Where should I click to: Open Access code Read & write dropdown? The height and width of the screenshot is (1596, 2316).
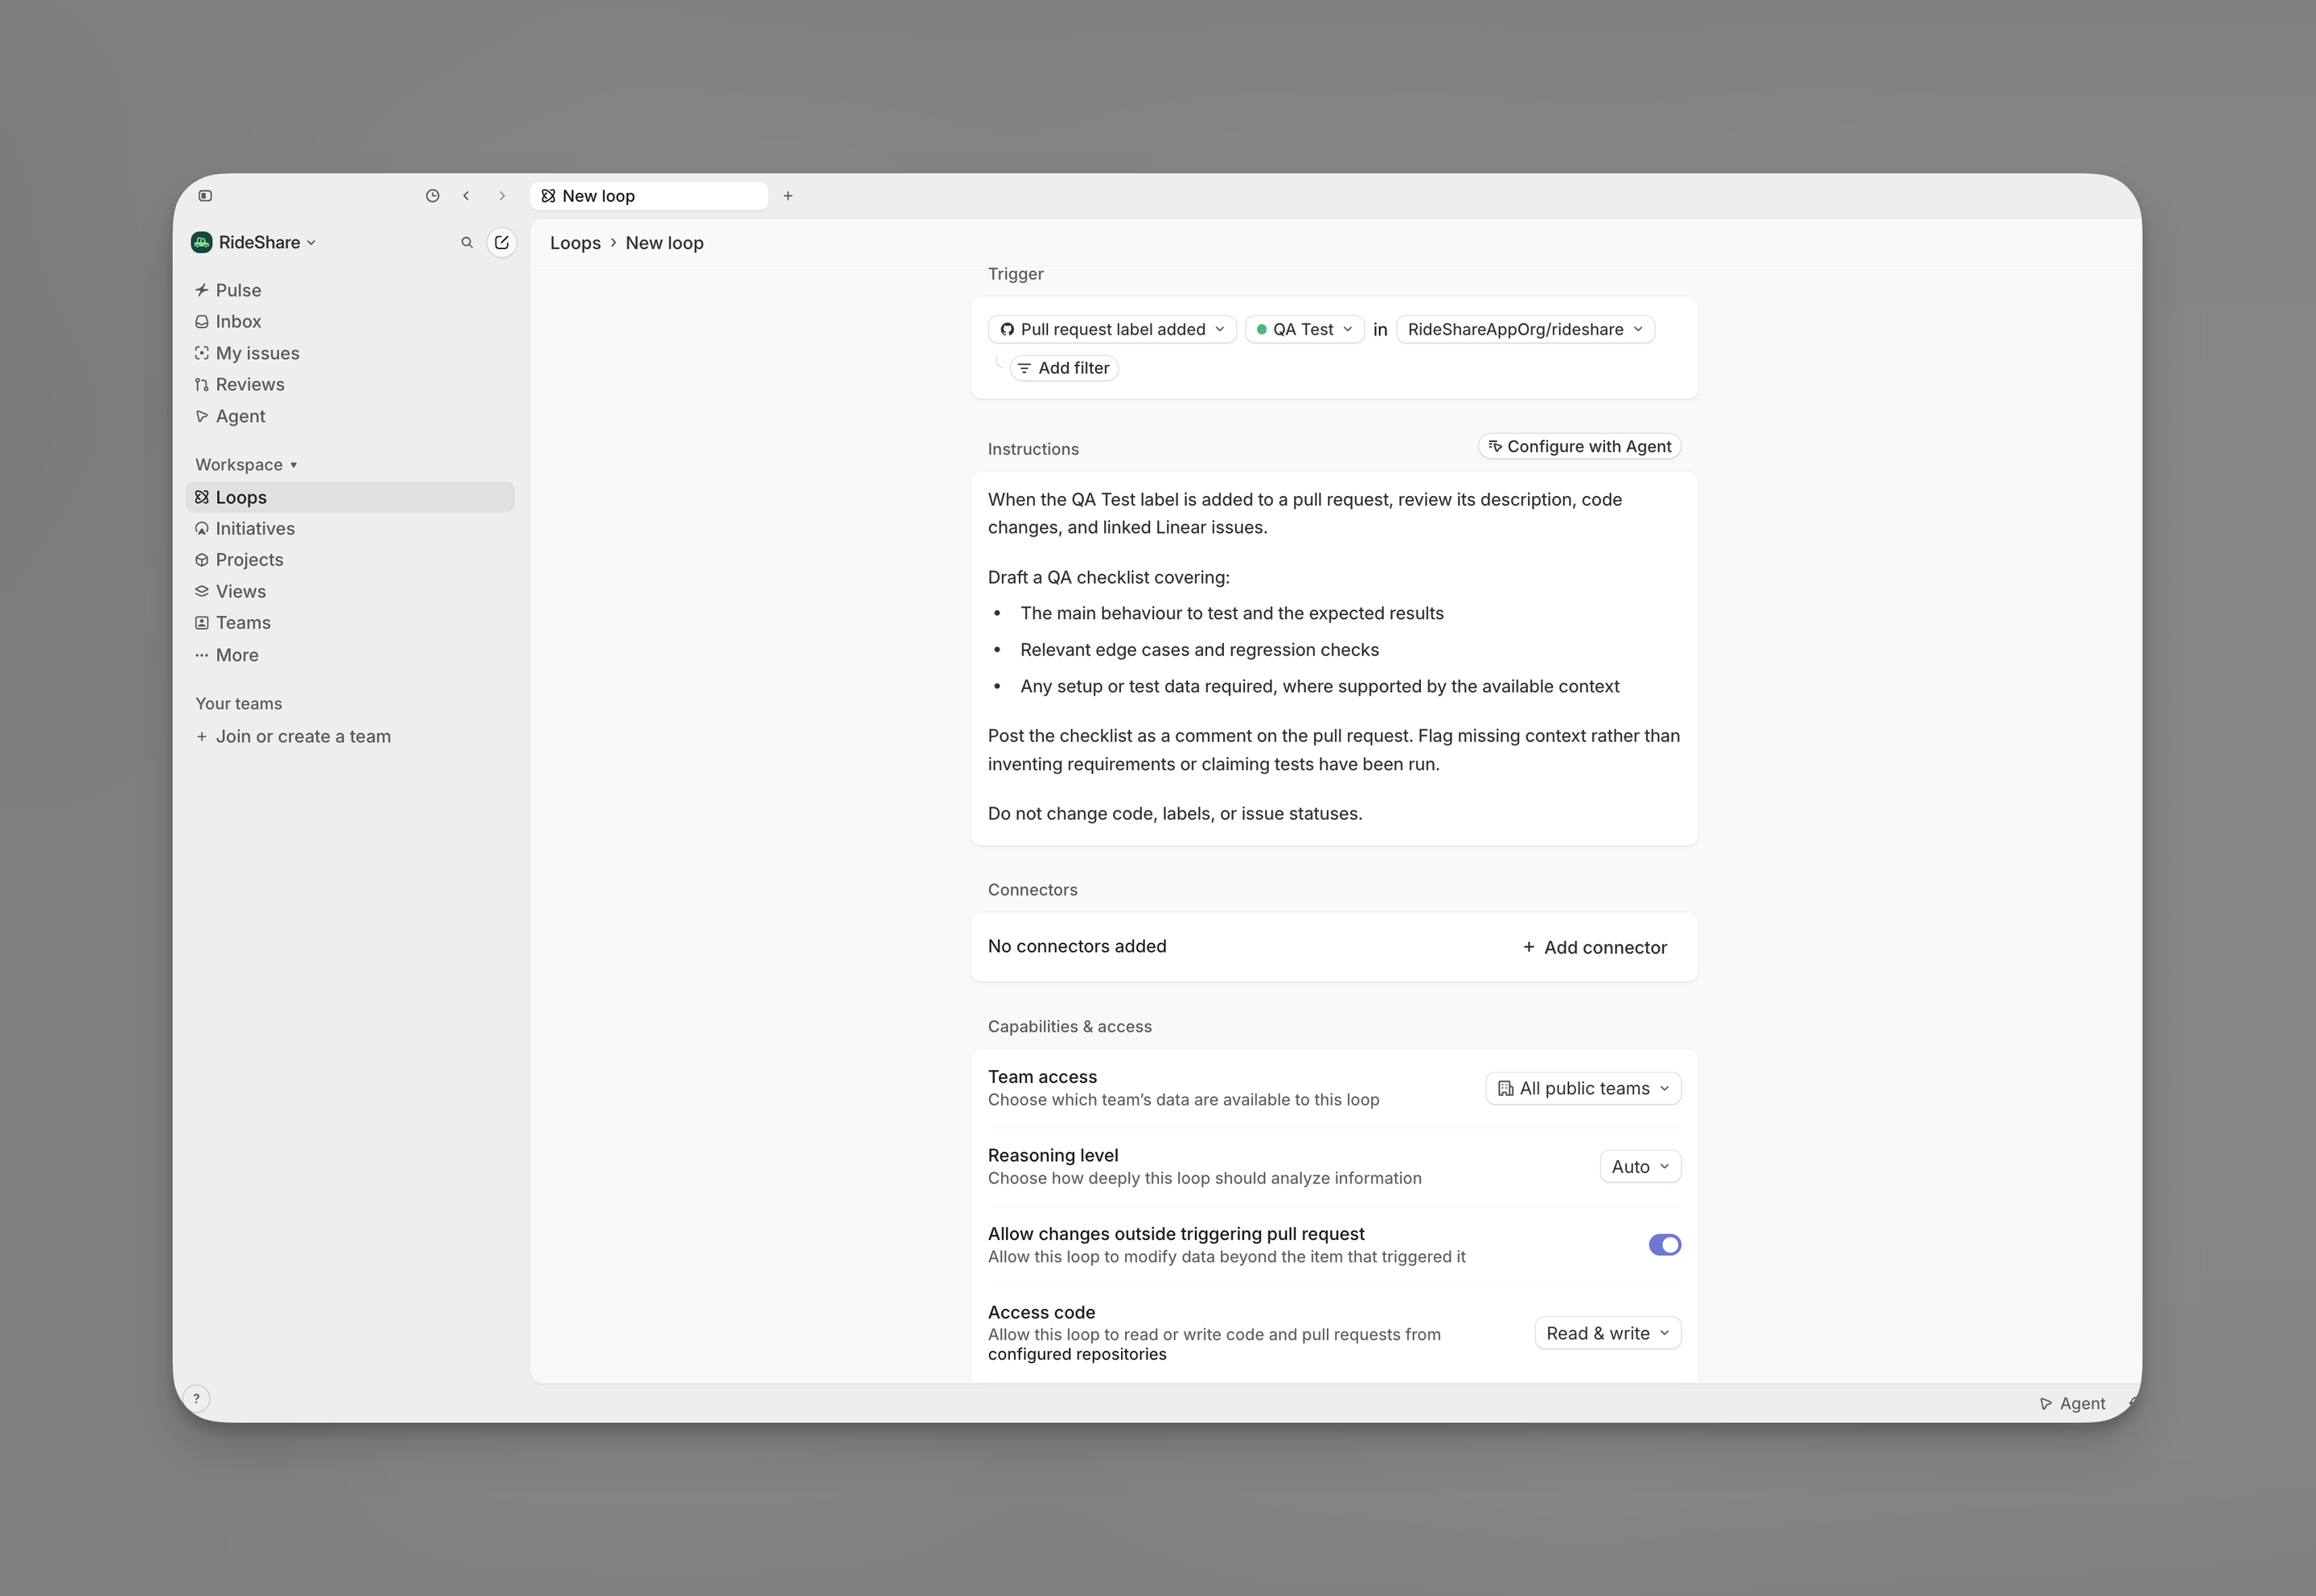point(1608,1334)
